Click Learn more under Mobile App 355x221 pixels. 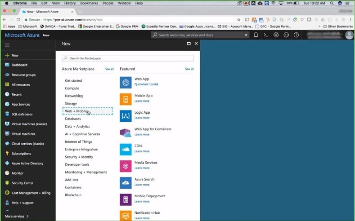pos(142,101)
